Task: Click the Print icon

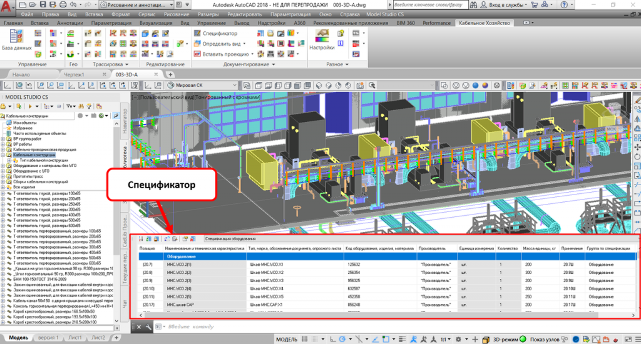Action: 63,5
